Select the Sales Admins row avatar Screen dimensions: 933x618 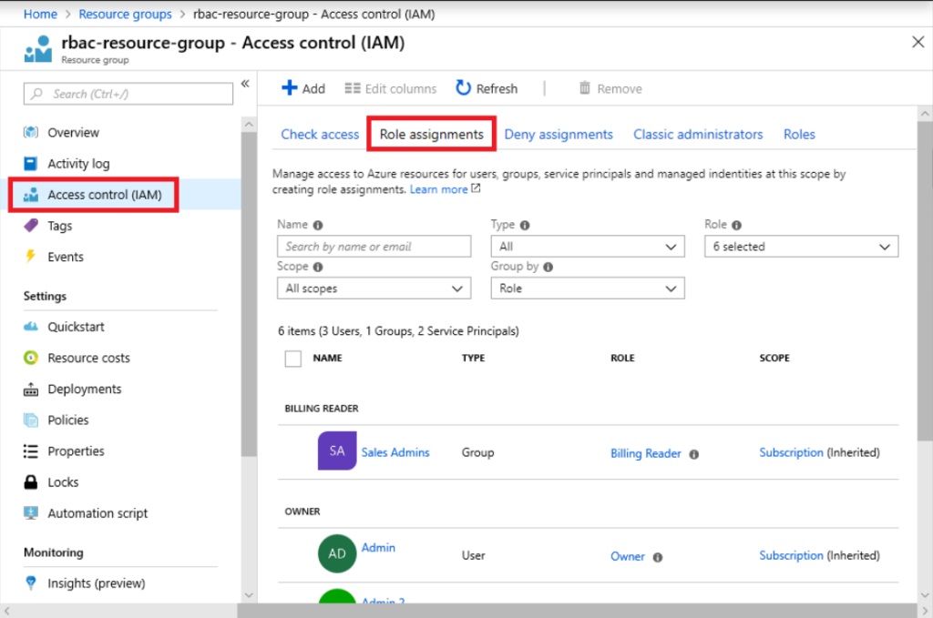(336, 451)
